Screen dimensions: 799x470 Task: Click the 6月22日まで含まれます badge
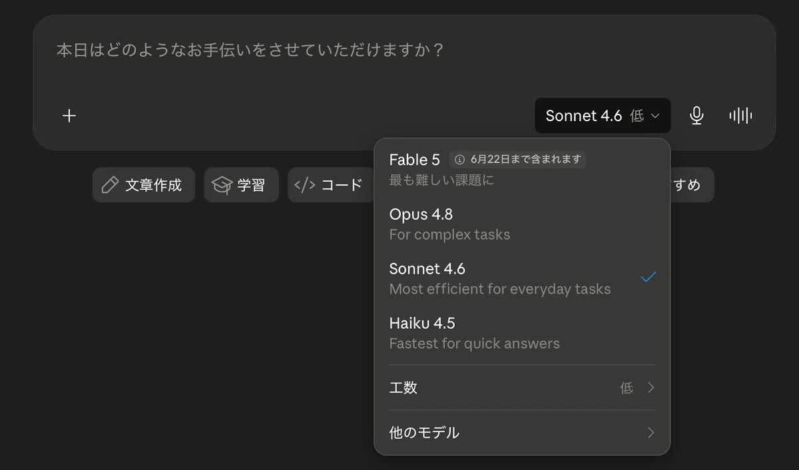517,160
